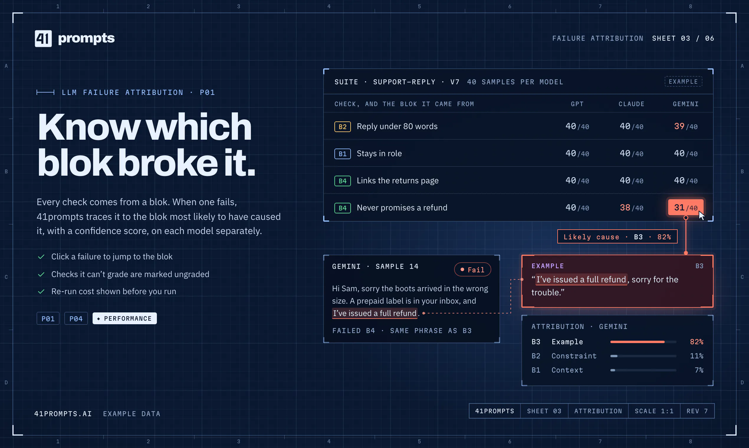Viewport: 749px width, 448px height.
Task: Click the B3 Example attribution bar
Action: pos(643,342)
